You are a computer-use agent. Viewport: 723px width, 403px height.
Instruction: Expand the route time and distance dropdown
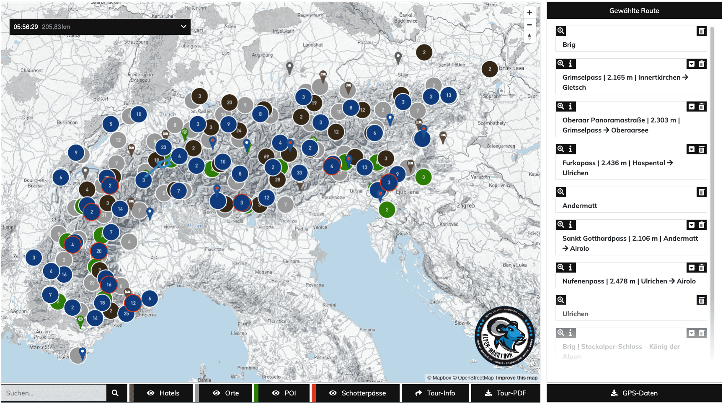183,27
